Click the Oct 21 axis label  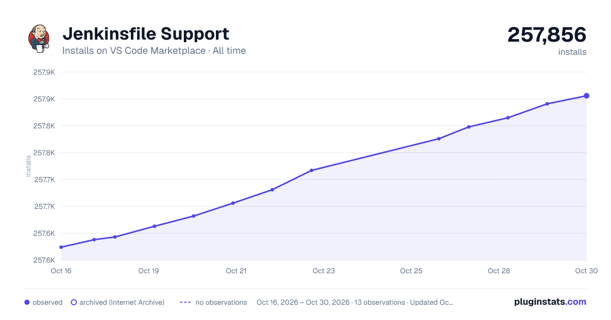coord(236,271)
